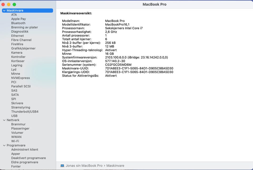Show Ethernet information
This screenshot has height=170, width=253.
point(17,36)
